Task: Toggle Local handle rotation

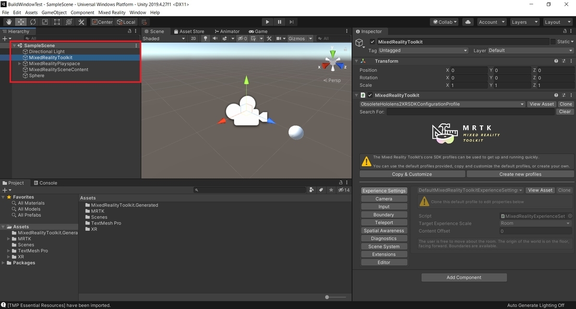Action: click(x=126, y=22)
